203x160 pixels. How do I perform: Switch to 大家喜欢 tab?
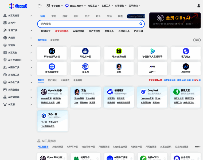65,80
